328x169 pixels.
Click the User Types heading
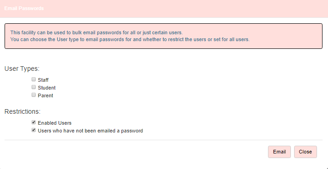pyautogui.click(x=22, y=69)
